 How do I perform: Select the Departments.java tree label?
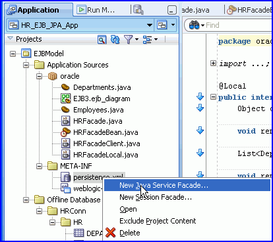click(102, 87)
